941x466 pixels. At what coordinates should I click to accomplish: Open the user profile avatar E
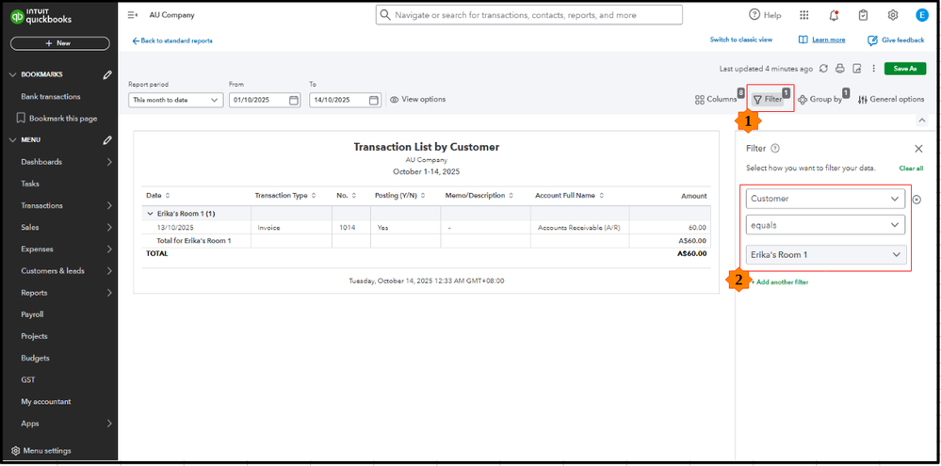[x=922, y=15]
